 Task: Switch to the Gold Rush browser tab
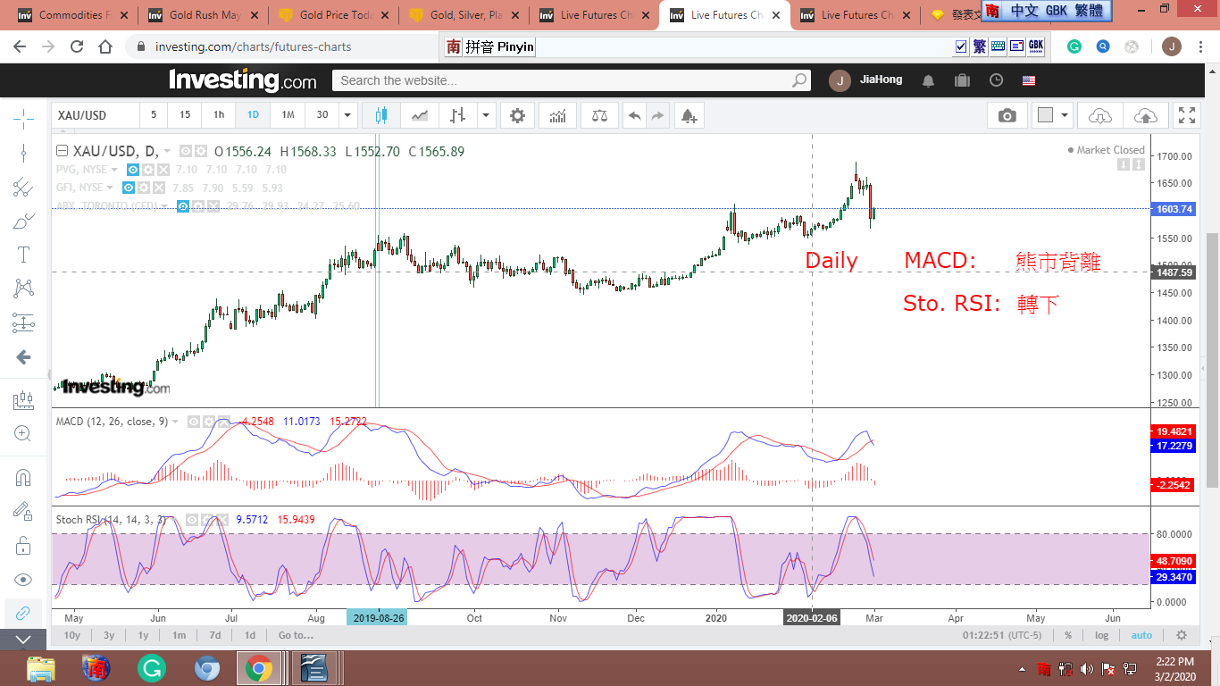(204, 15)
